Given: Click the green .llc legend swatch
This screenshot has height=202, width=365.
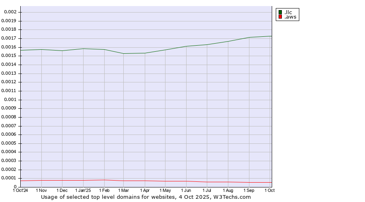Looking at the screenshot, I should pyautogui.click(x=280, y=12).
